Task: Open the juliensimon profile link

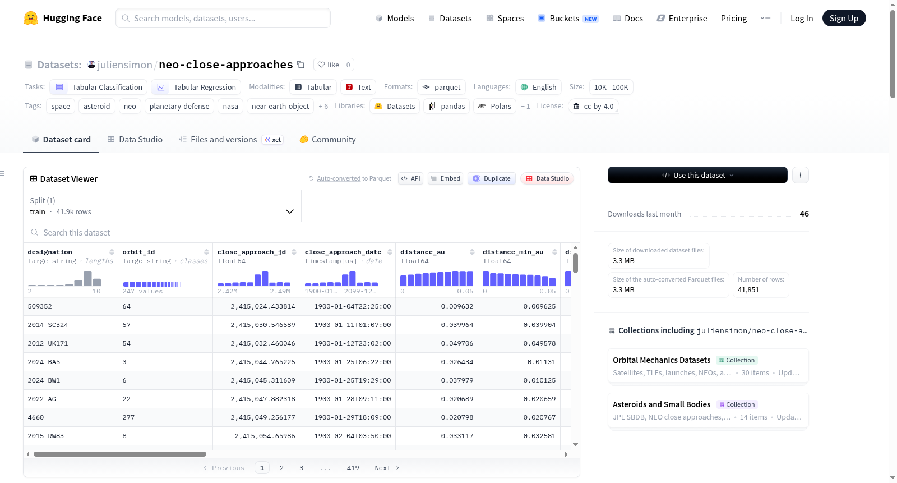Action: pyautogui.click(x=125, y=65)
